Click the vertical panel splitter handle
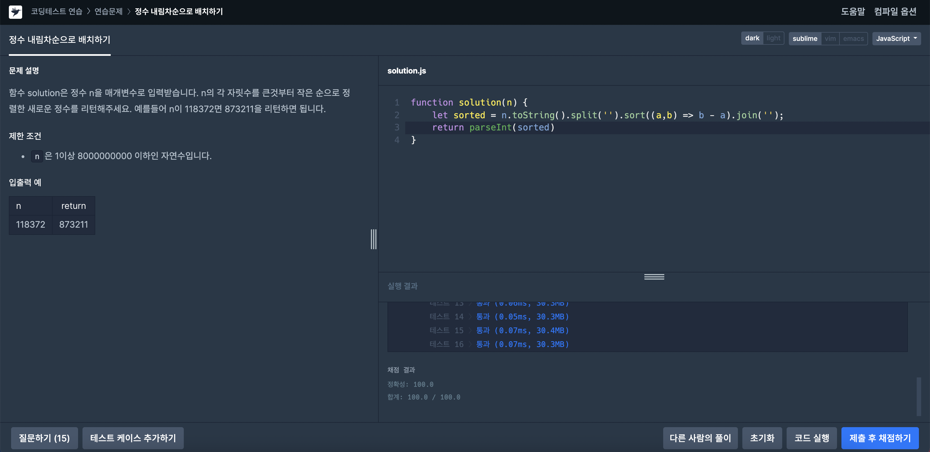The height and width of the screenshot is (452, 930). pos(374,239)
